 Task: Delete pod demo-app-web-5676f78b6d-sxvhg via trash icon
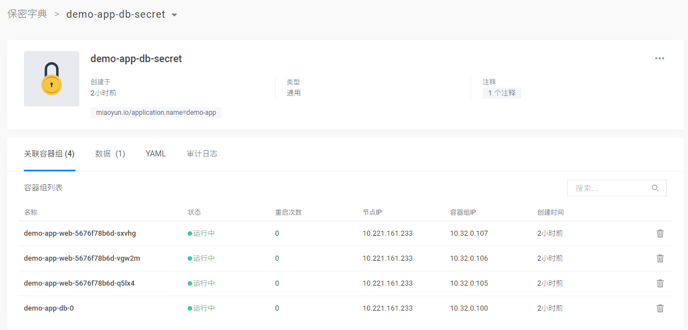pos(660,233)
